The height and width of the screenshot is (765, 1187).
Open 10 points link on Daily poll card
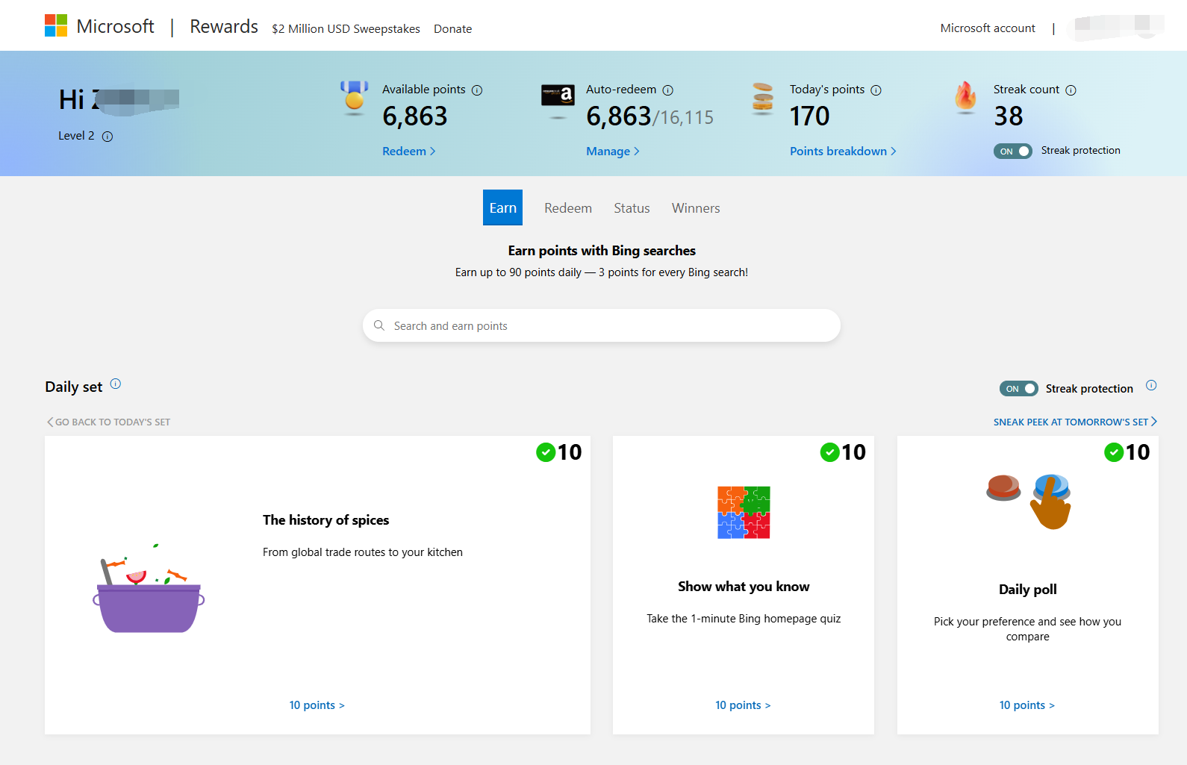pyautogui.click(x=1027, y=705)
